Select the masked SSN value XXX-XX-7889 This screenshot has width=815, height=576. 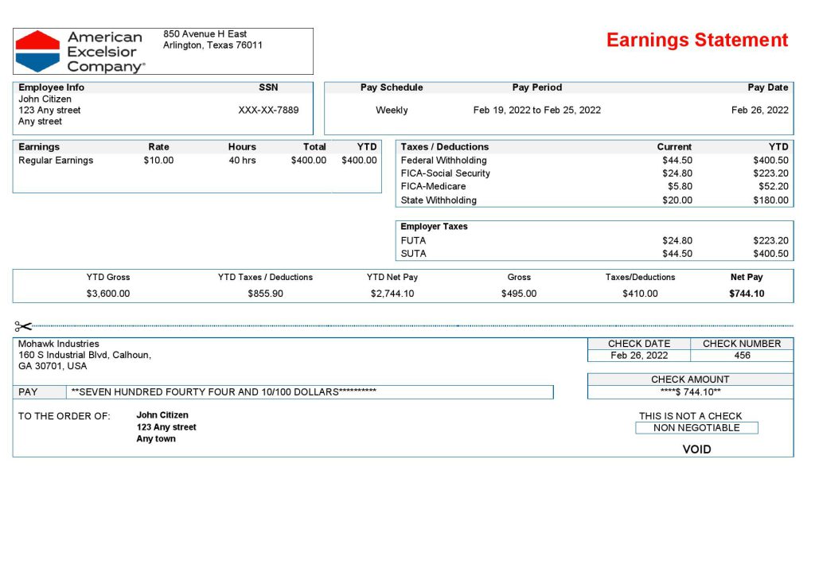[268, 111]
